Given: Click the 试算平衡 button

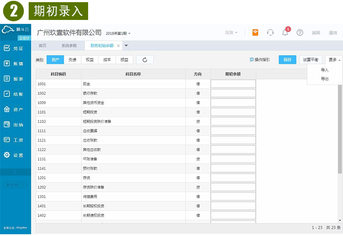Looking at the screenshot, I should tap(310, 60).
